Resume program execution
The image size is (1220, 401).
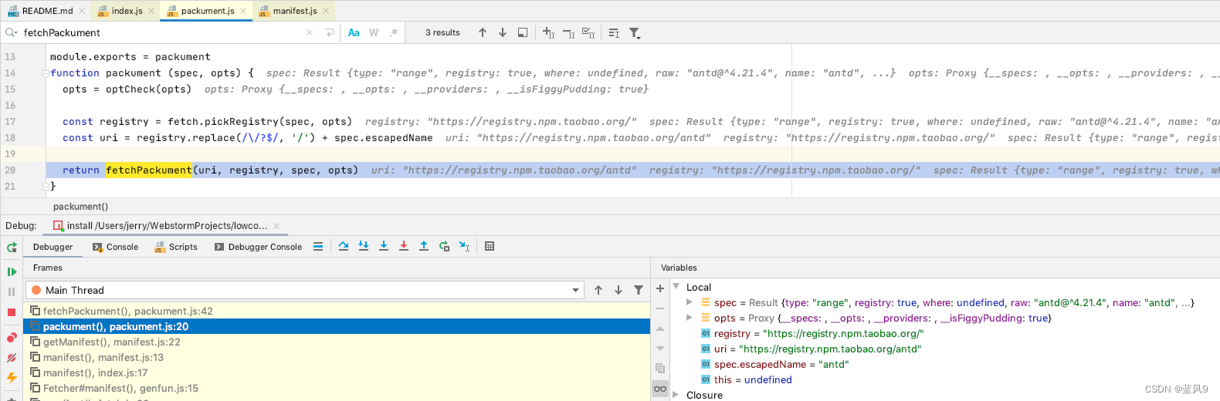(x=12, y=271)
